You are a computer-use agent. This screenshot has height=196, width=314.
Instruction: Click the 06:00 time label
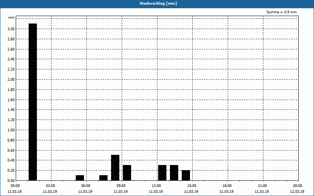[86, 186]
